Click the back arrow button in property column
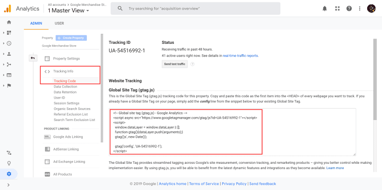This screenshot has height=190, width=382. (x=33, y=58)
